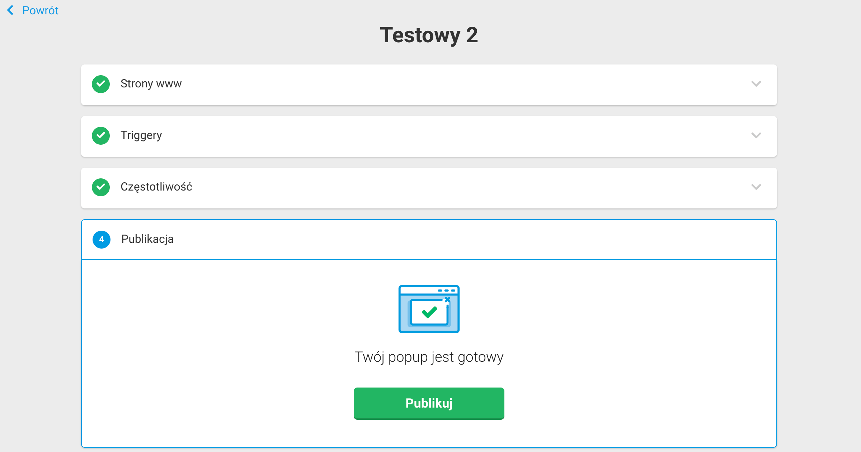861x452 pixels.
Task: Click three dashes in illustration title bar
Action: click(x=447, y=290)
